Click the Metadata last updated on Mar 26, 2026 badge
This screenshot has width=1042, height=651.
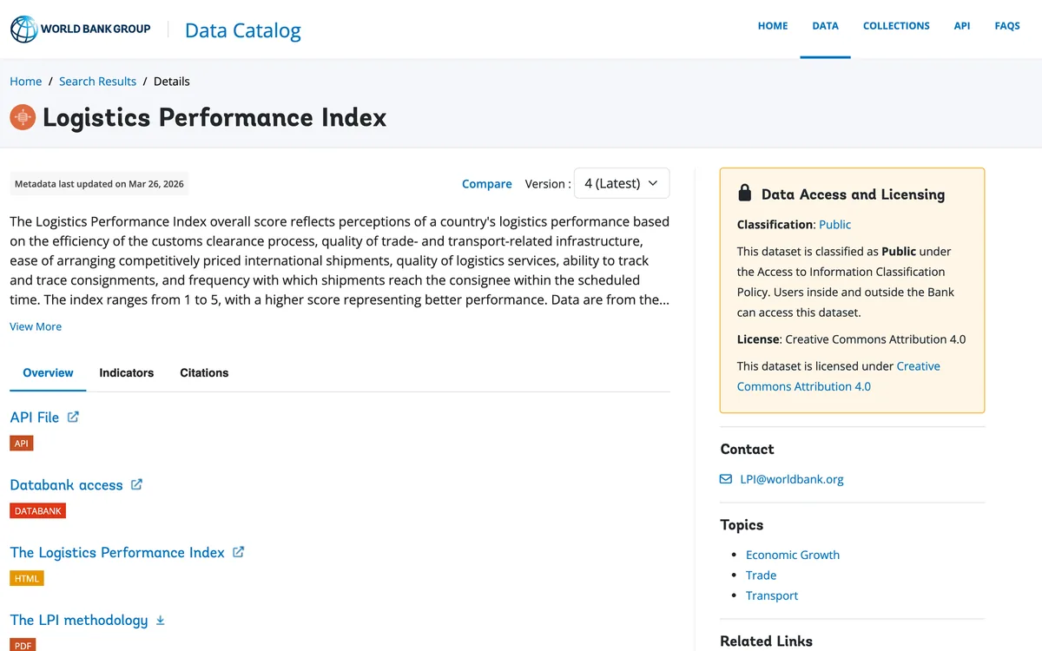pyautogui.click(x=99, y=184)
